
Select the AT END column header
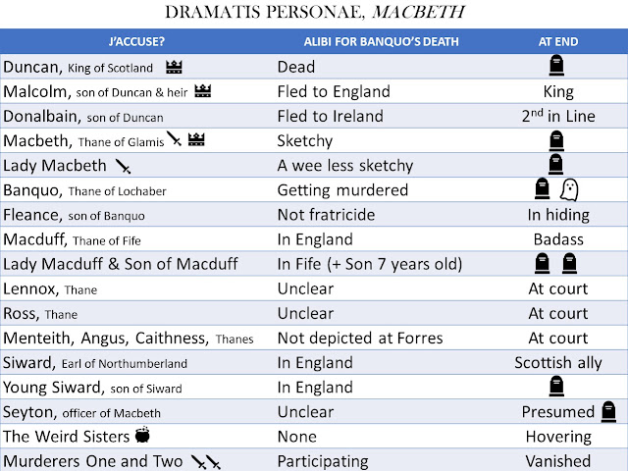point(557,43)
